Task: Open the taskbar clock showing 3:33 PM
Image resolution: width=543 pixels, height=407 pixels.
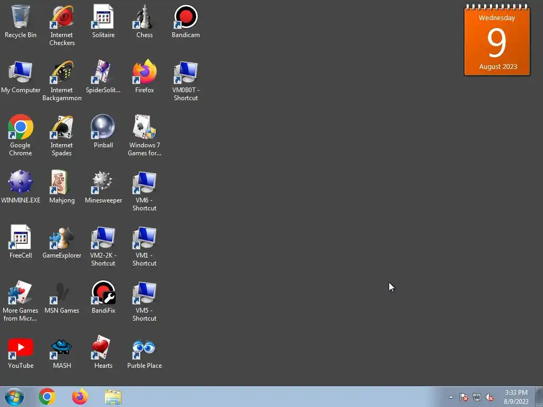Action: 516,396
